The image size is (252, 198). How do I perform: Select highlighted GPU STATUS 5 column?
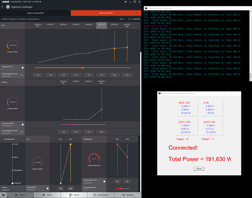102,25
